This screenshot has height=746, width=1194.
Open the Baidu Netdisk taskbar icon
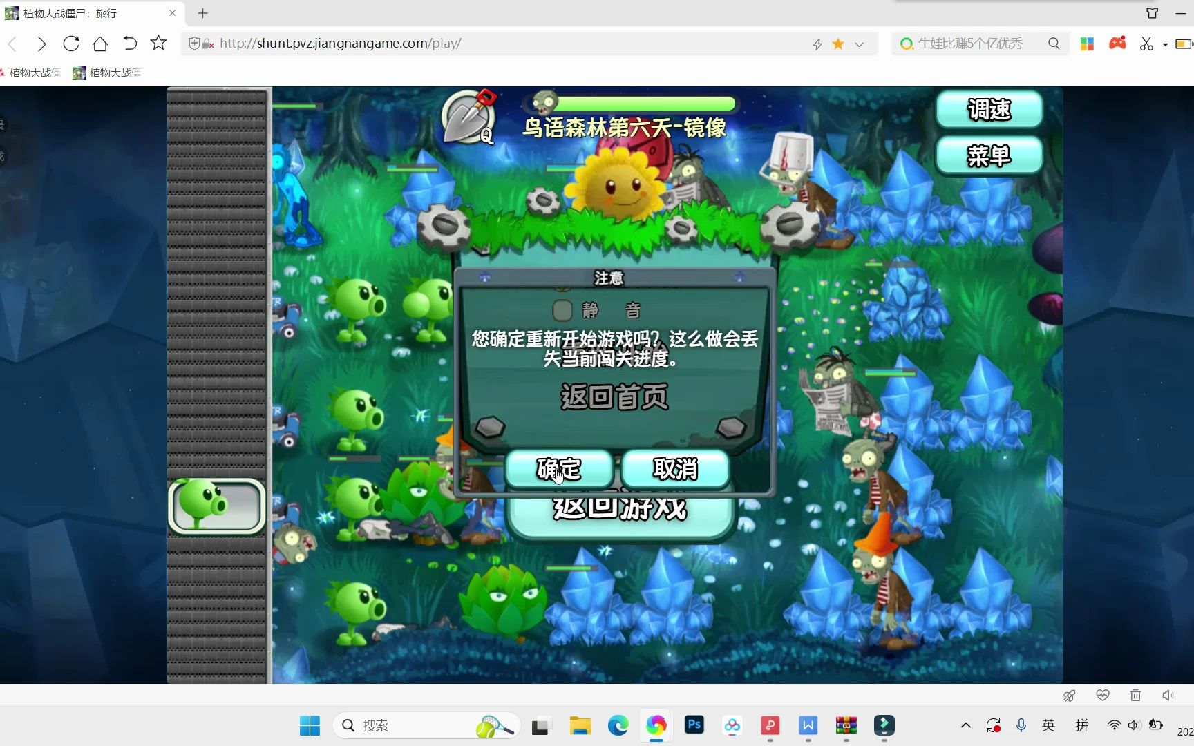click(732, 725)
